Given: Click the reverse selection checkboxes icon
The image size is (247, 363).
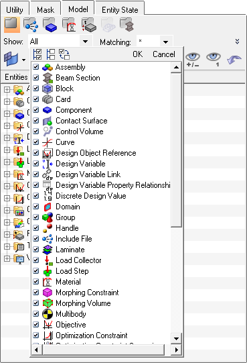Looking at the screenshot, I should [x=64, y=54].
